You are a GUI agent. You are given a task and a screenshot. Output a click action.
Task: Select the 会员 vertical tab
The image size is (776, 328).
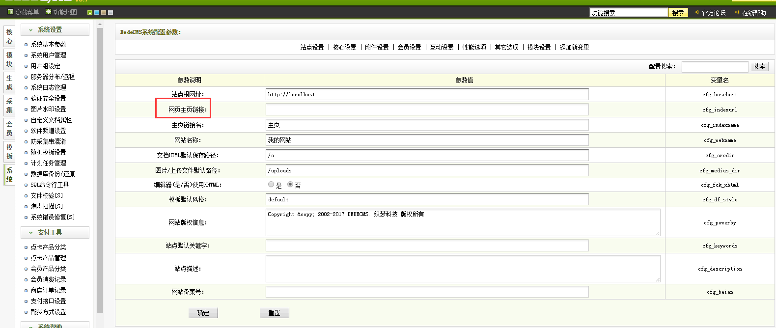click(x=9, y=129)
